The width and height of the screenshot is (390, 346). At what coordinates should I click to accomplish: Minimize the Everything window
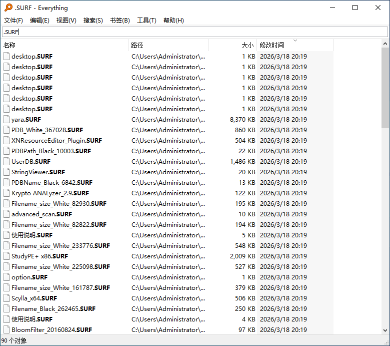click(x=332, y=8)
